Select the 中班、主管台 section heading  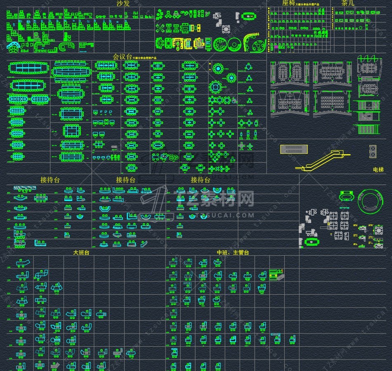click(233, 252)
